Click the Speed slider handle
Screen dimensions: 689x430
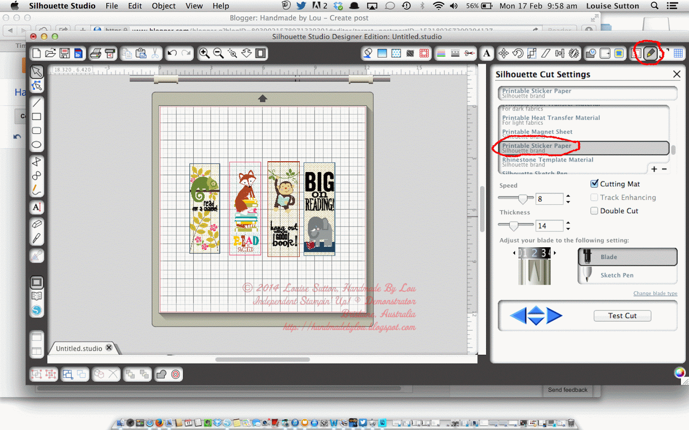523,199
